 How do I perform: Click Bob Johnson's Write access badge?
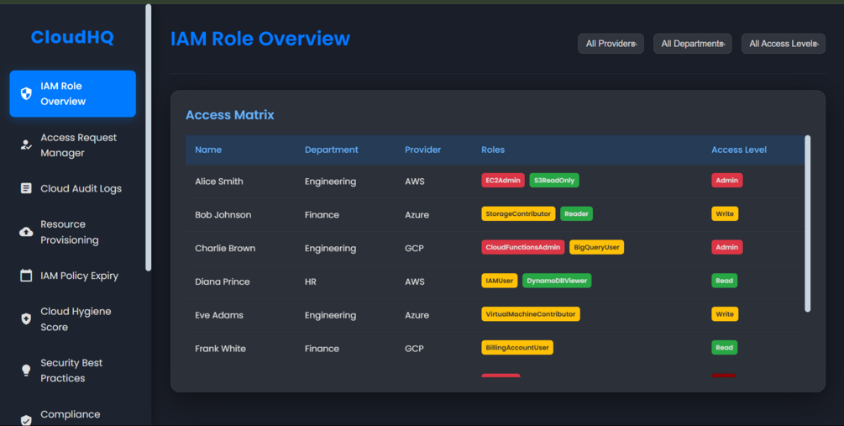[725, 213]
